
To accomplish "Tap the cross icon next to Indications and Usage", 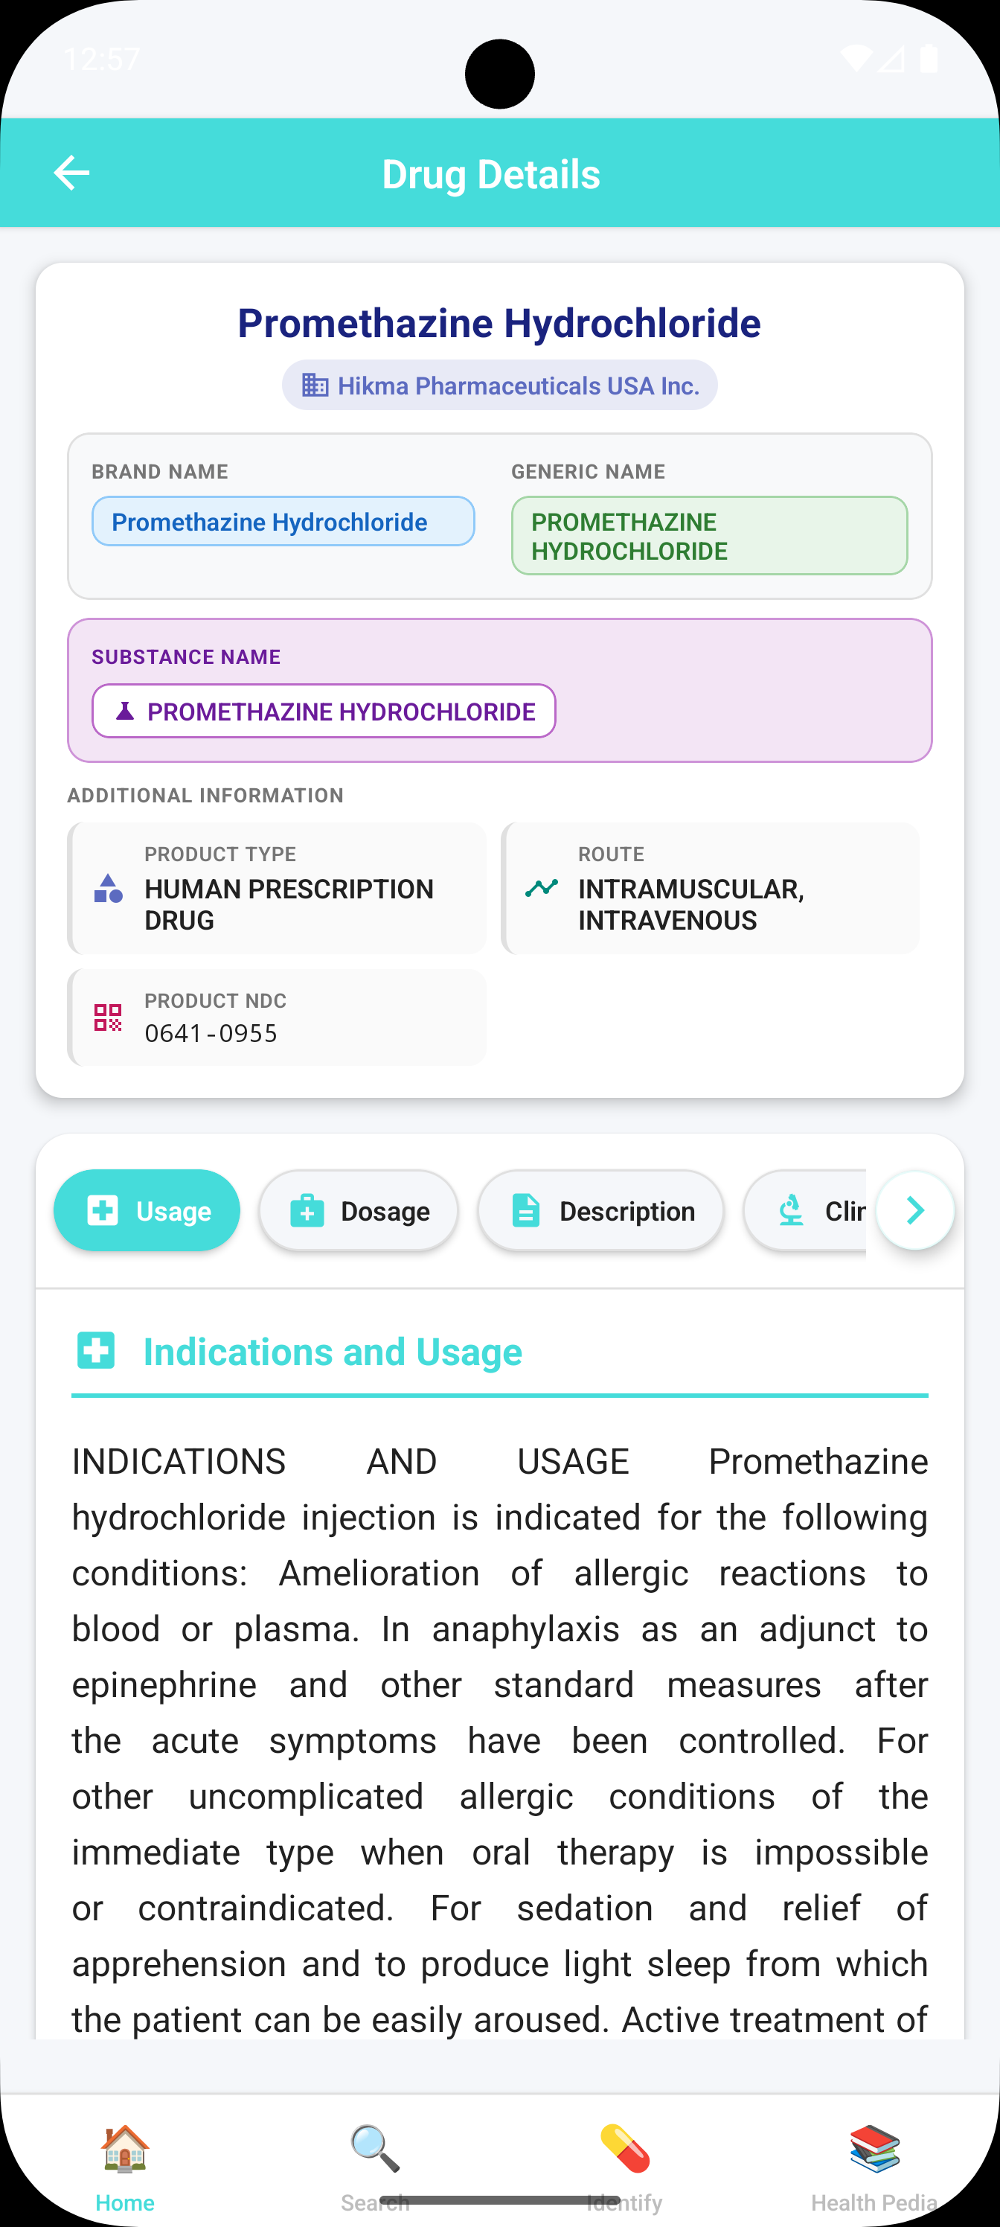I will tap(96, 1349).
